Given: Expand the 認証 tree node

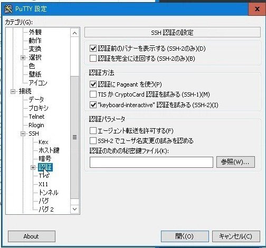Looking at the screenshot, I should coord(33,167).
